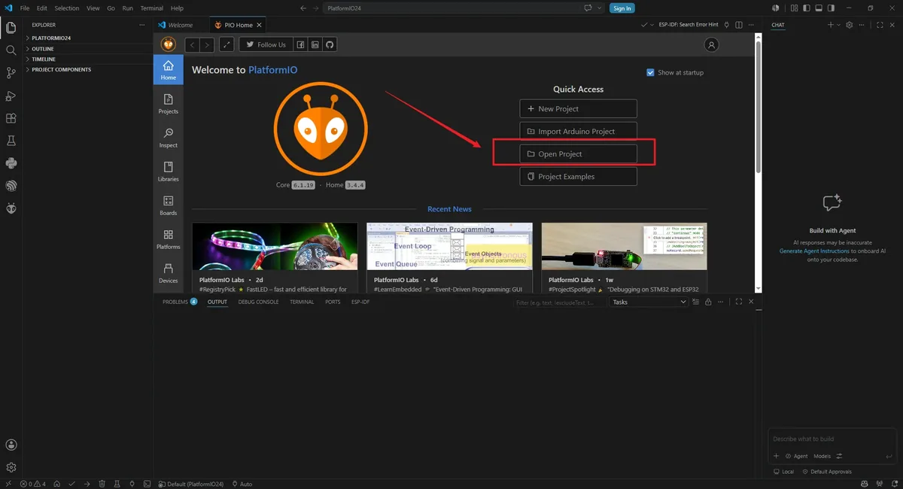Image resolution: width=903 pixels, height=489 pixels.
Task: Toggle the secondary side bar layout
Action: [x=831, y=8]
